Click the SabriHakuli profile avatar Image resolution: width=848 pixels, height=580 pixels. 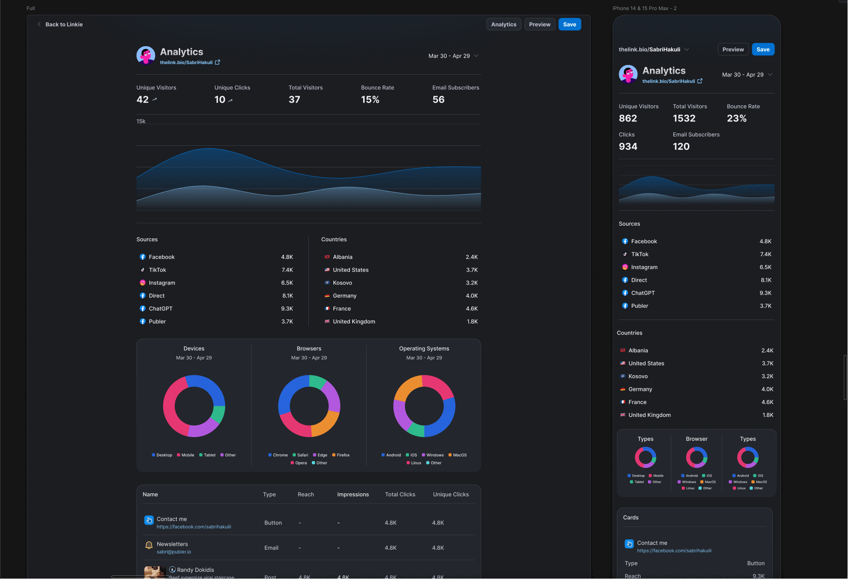[145, 55]
